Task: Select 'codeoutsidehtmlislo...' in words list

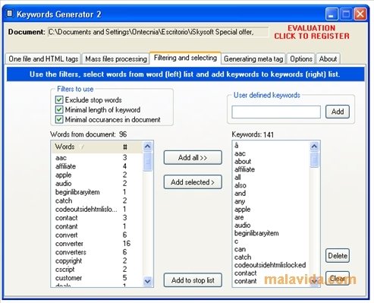Action: click(x=86, y=210)
